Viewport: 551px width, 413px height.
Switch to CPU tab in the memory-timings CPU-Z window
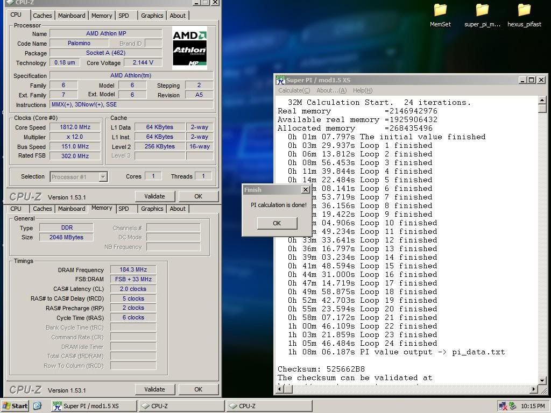[16, 209]
